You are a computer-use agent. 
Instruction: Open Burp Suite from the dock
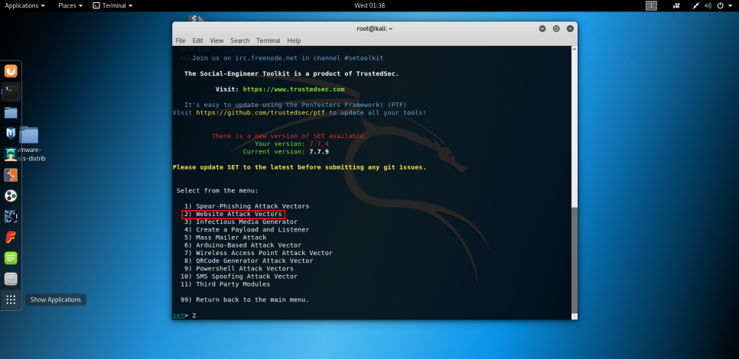[x=11, y=175]
